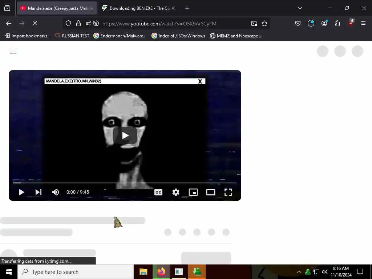Expand the list all tabs chevron
The width and height of the screenshot is (372, 279).
pyautogui.click(x=300, y=8)
